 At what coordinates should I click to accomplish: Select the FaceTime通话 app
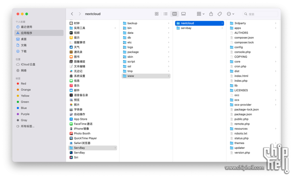point(92,124)
